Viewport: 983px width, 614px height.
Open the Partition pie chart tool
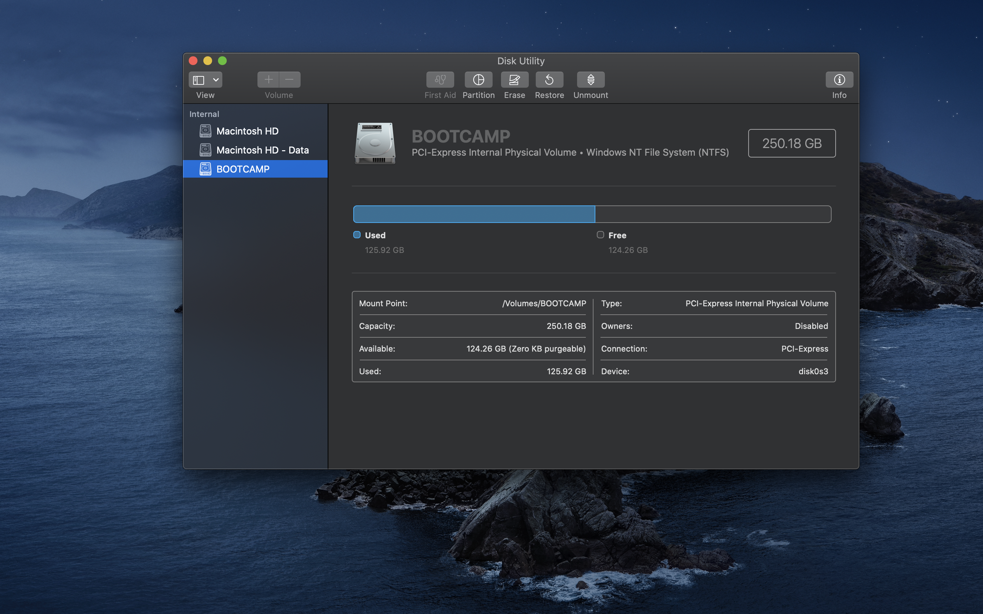(478, 80)
